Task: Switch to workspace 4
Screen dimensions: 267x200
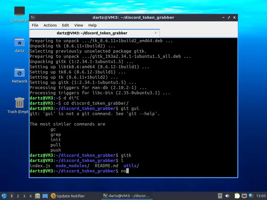Action: click(31, 196)
